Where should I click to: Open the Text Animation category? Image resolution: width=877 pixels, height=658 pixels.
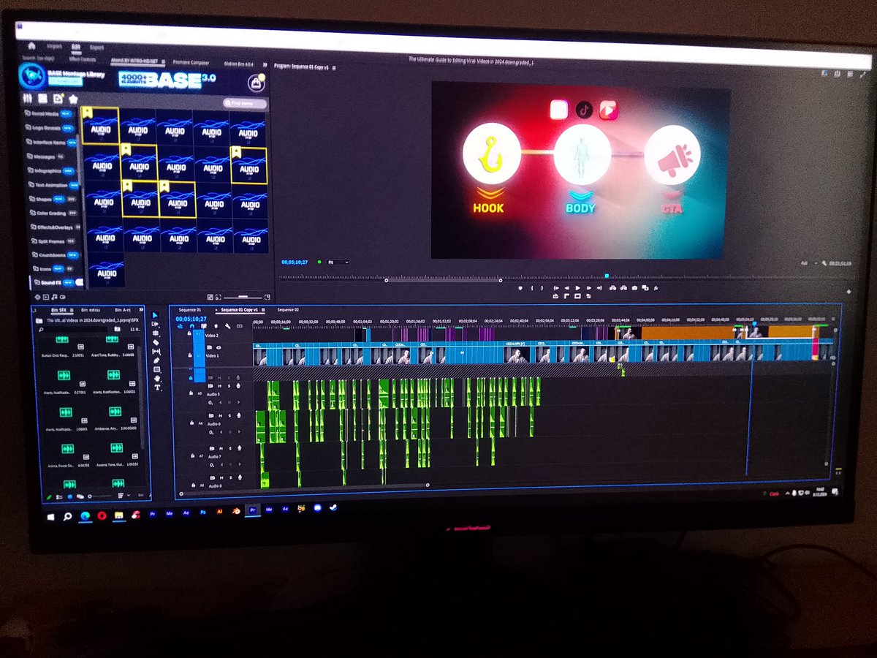(53, 185)
